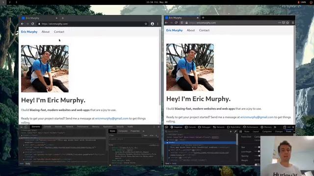Screen dimensions: 314x176
Task: Open the Firefox DevTools ellipsis options menu
Action: pyautogui.click(x=289, y=127)
